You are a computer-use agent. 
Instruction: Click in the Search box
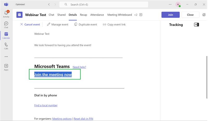104,4
